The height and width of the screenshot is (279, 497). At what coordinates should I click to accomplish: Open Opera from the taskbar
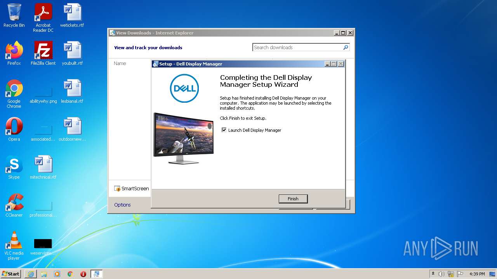83,274
